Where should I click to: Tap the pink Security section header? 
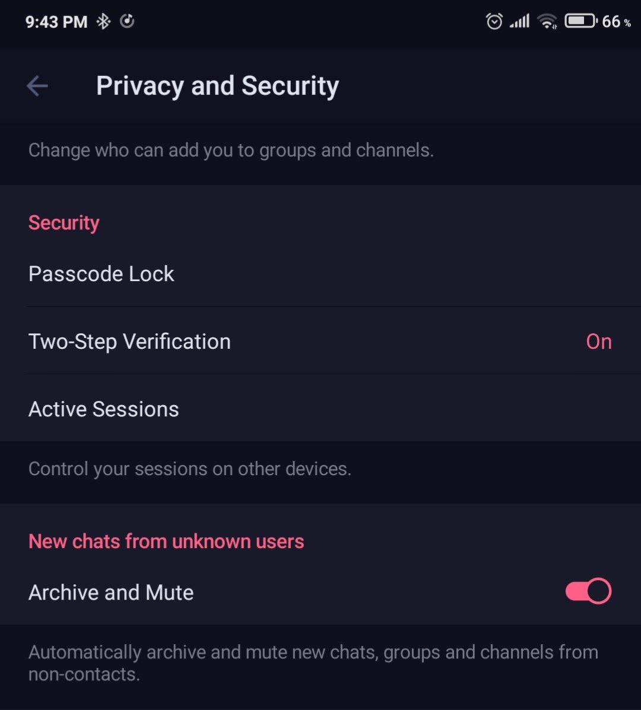click(x=64, y=223)
